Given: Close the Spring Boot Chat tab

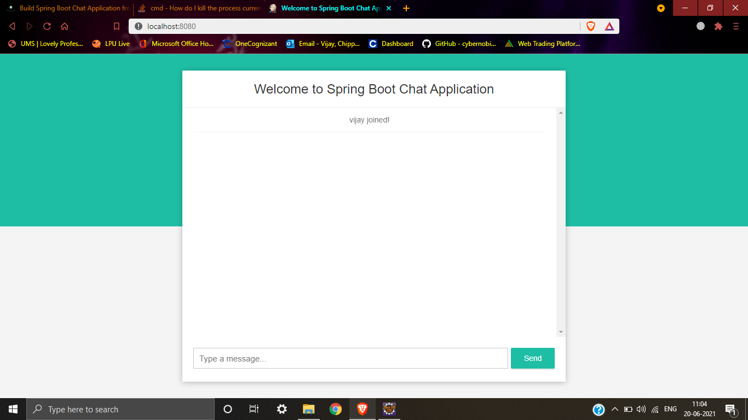Looking at the screenshot, I should click(x=389, y=8).
